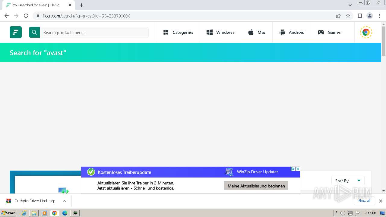
Task: Open the Windows Start menu
Action: coord(8,213)
